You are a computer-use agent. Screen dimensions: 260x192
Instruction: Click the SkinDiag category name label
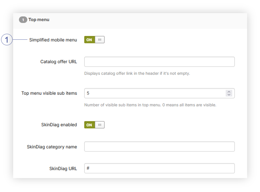click(x=52, y=147)
